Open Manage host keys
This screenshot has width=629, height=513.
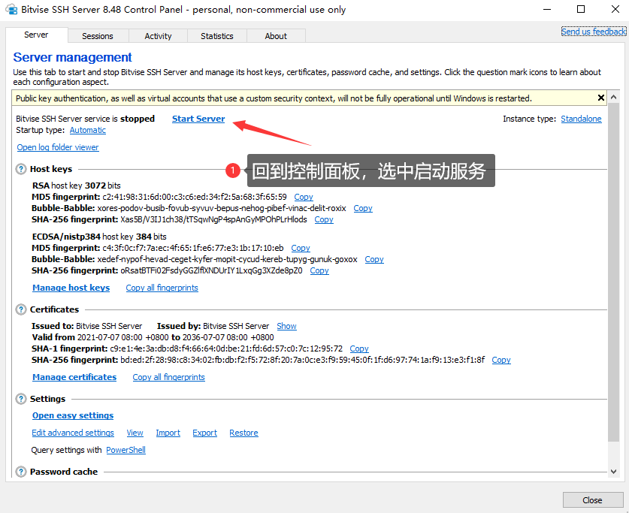pyautogui.click(x=71, y=288)
